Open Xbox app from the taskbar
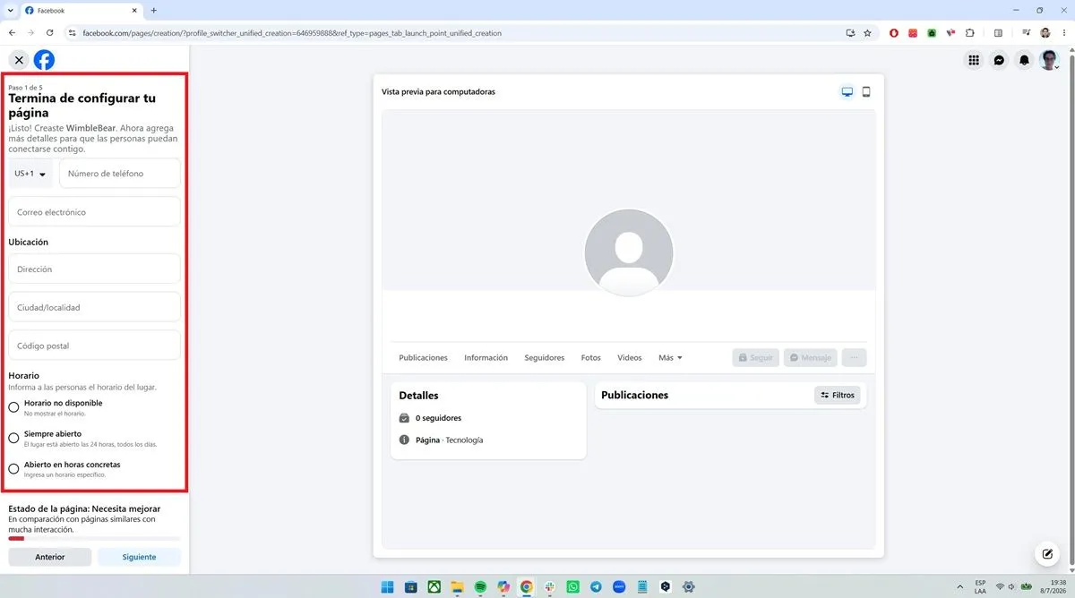The width and height of the screenshot is (1075, 598). pos(434,586)
